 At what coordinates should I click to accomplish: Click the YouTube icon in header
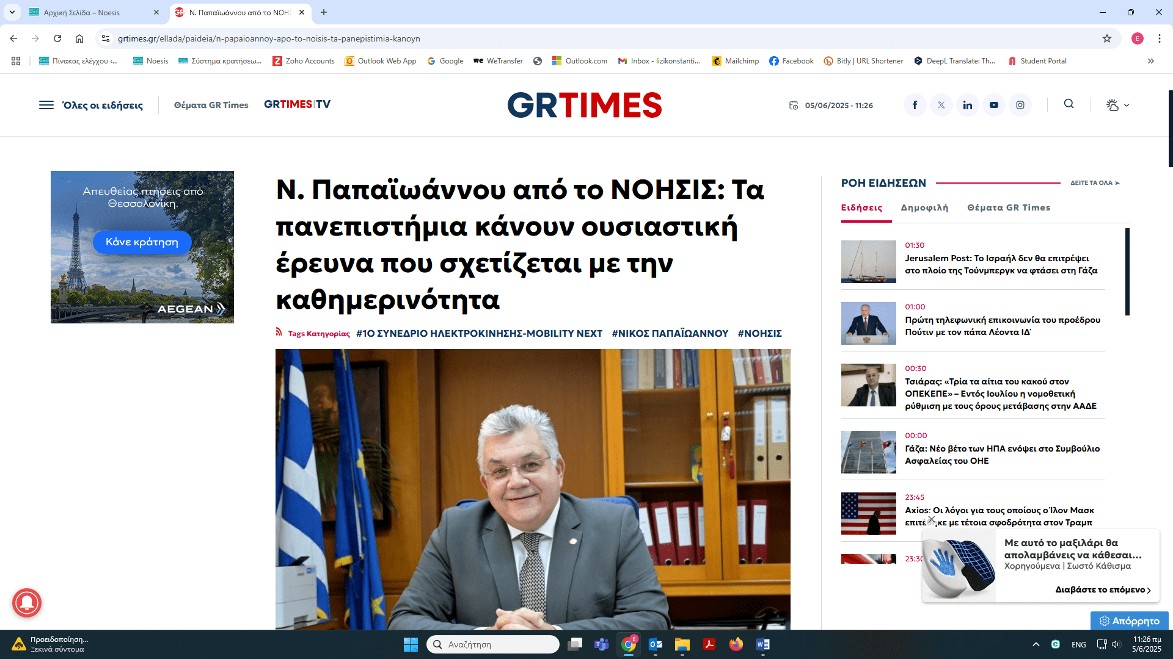[x=993, y=105]
